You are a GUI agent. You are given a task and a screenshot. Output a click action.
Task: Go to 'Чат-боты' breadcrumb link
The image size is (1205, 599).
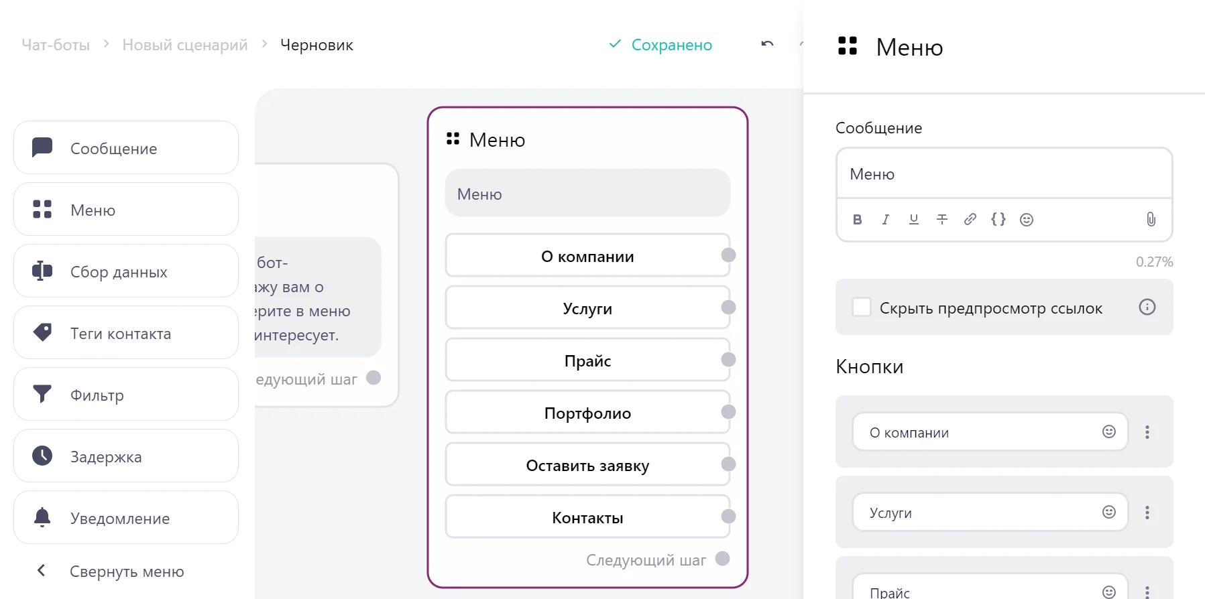(56, 45)
